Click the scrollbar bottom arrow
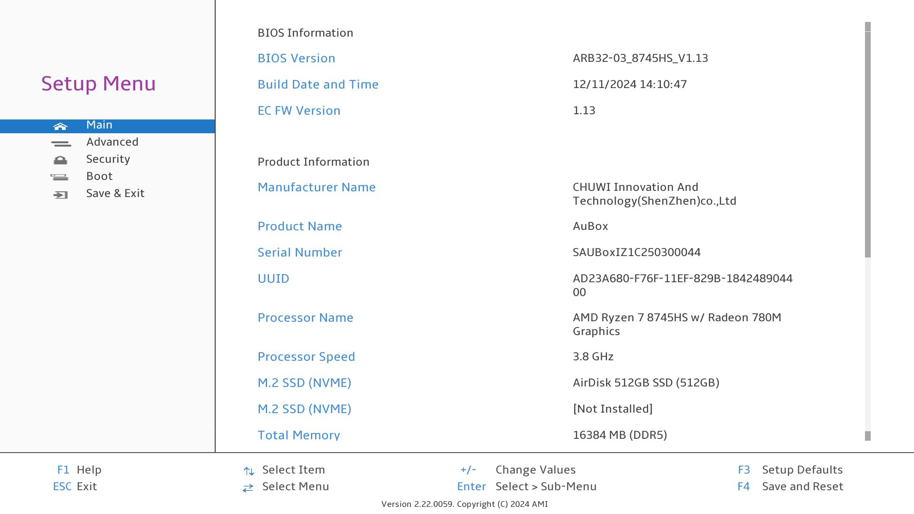The height and width of the screenshot is (514, 914). (867, 436)
